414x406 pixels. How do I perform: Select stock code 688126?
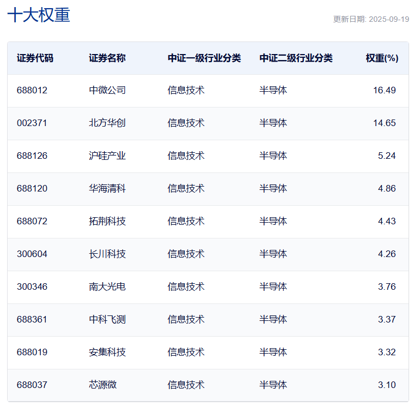tap(32, 156)
